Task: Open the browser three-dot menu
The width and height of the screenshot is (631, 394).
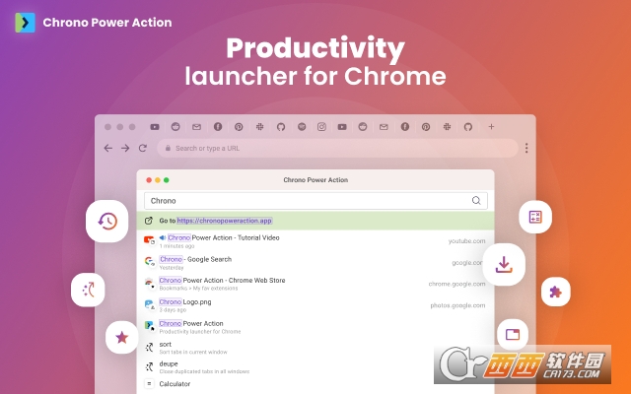Action: (x=526, y=149)
